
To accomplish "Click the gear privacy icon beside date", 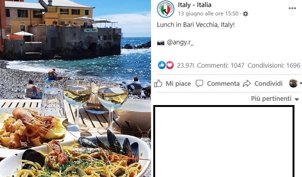I will (245, 14).
